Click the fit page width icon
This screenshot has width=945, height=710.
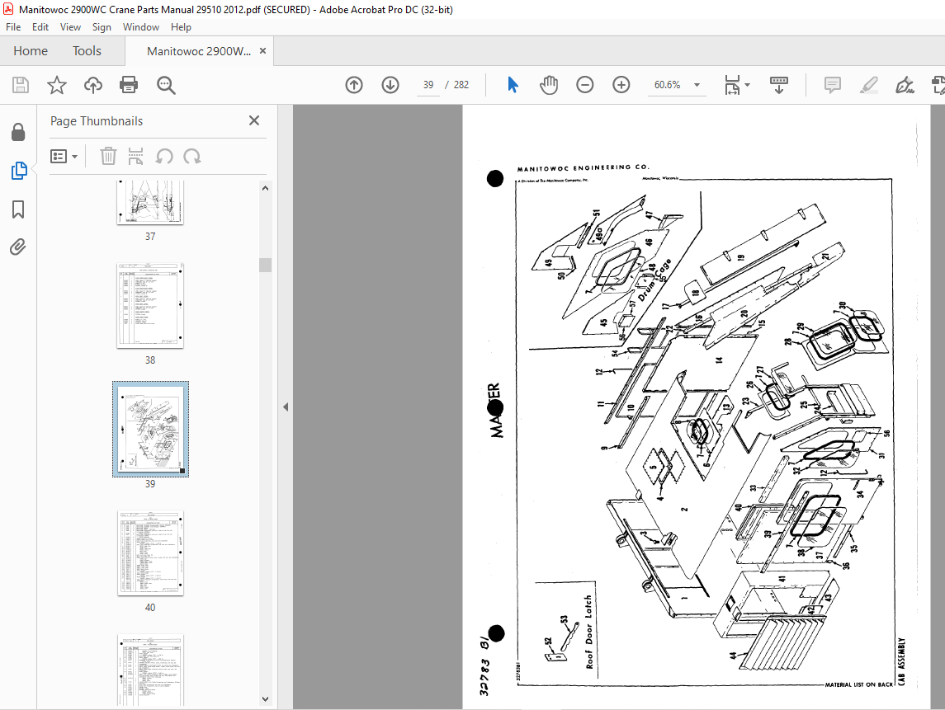point(732,85)
